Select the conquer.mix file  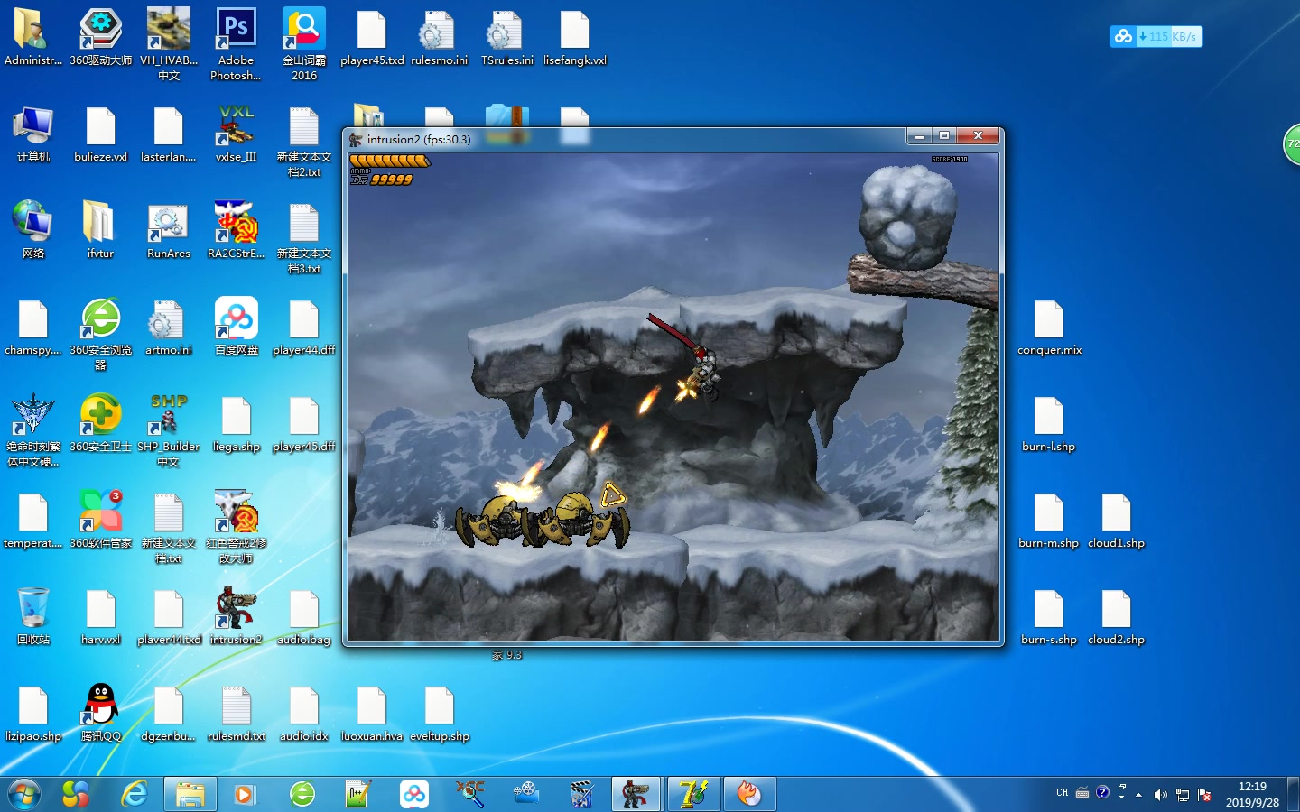click(x=1049, y=328)
